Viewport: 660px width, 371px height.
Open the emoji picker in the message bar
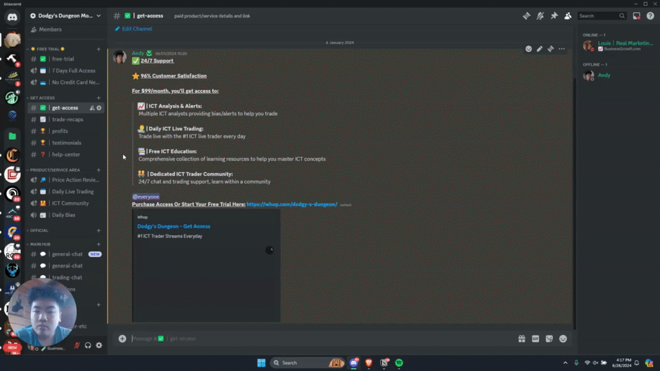coord(563,338)
